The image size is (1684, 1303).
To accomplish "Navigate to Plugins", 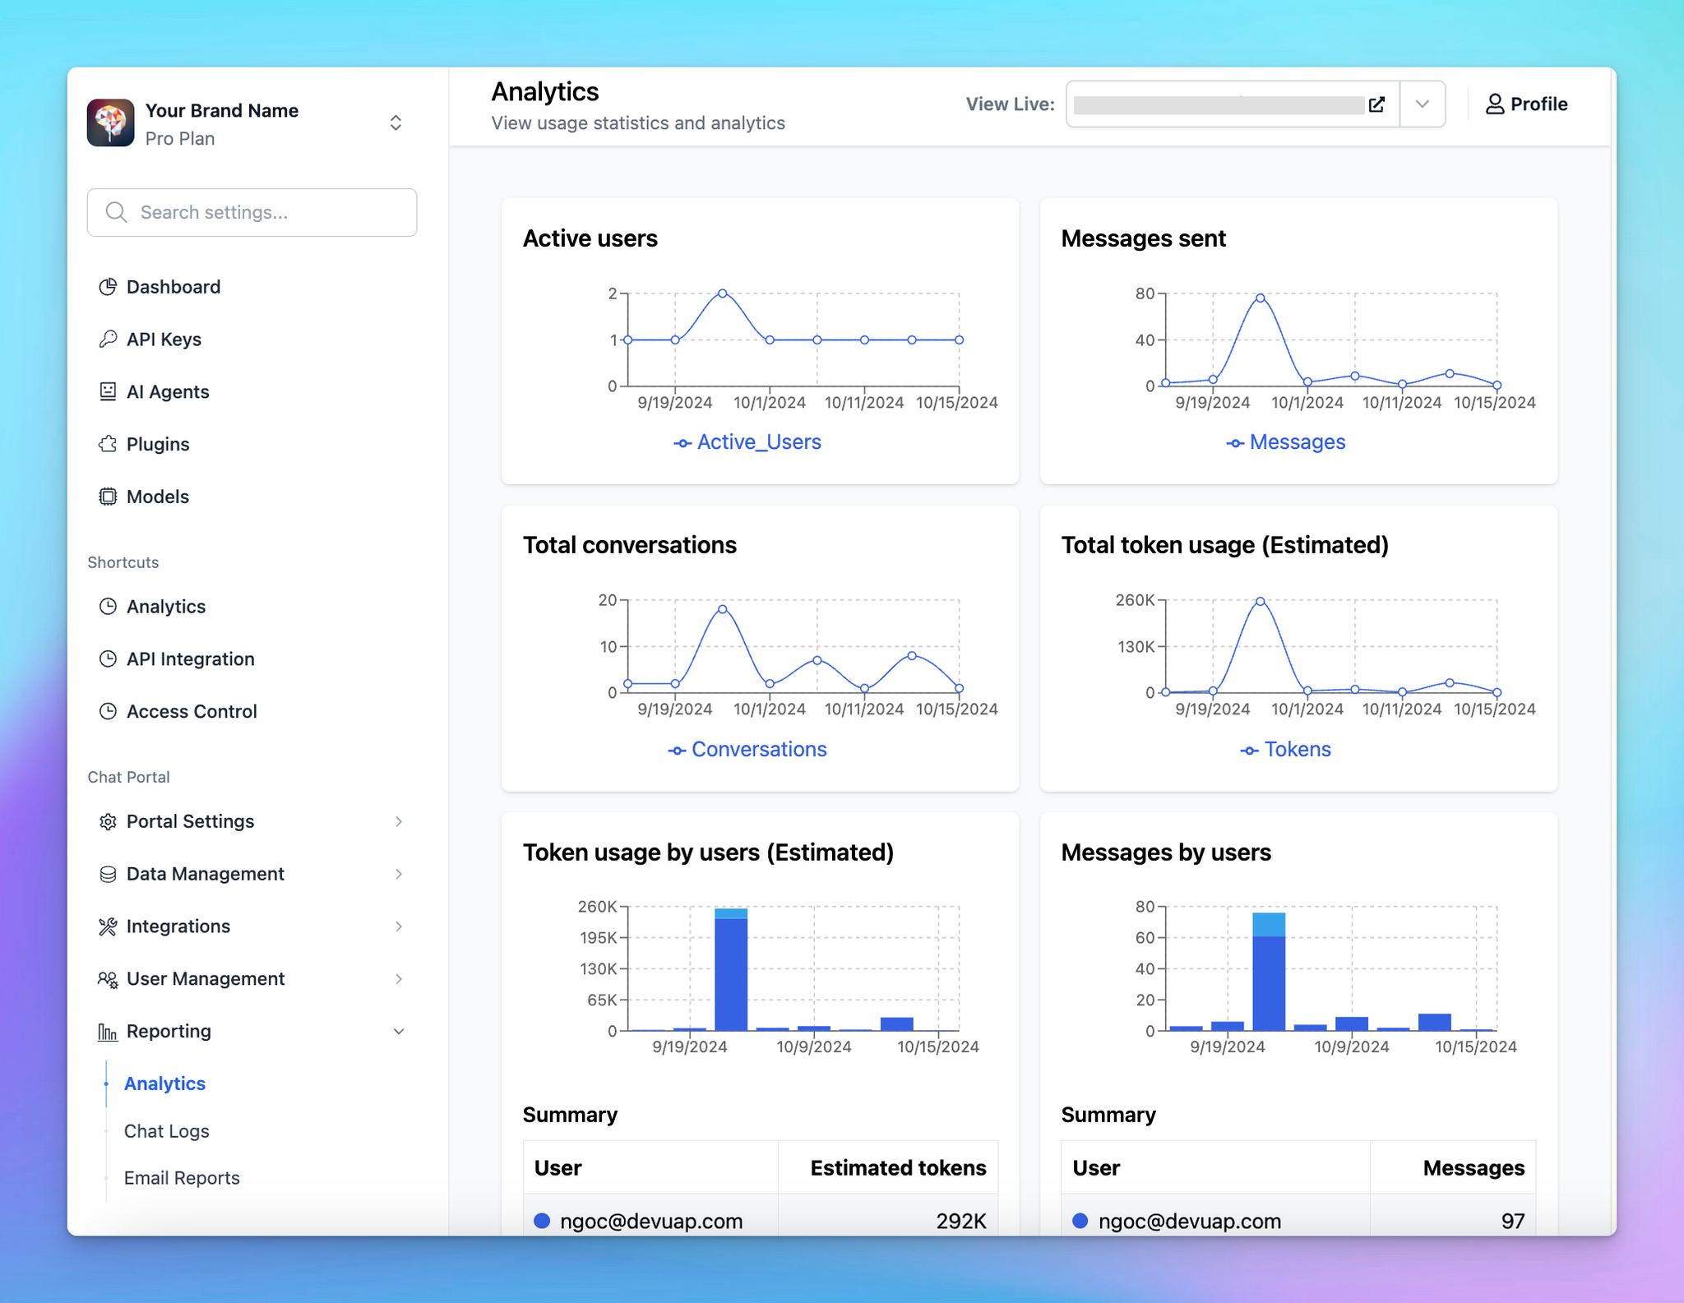I will tap(158, 445).
